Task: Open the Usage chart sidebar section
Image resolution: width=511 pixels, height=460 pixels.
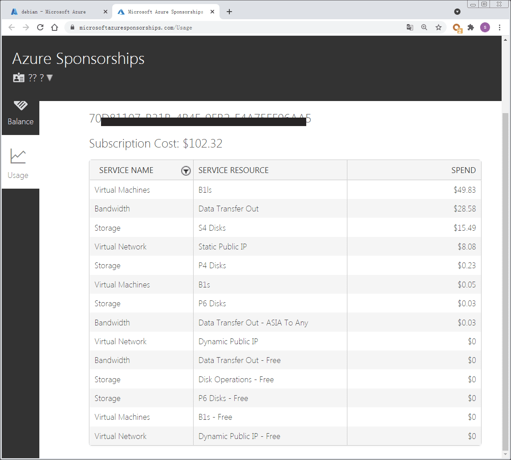Action: click(x=18, y=163)
